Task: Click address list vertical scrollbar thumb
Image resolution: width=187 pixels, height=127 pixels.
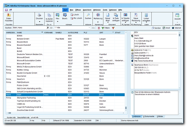Action: click(126, 108)
